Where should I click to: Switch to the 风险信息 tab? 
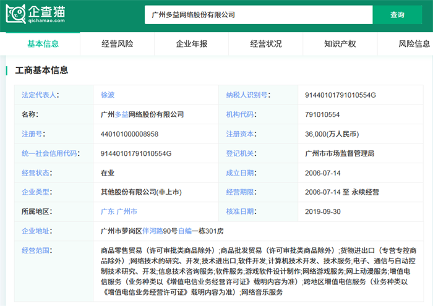414,44
